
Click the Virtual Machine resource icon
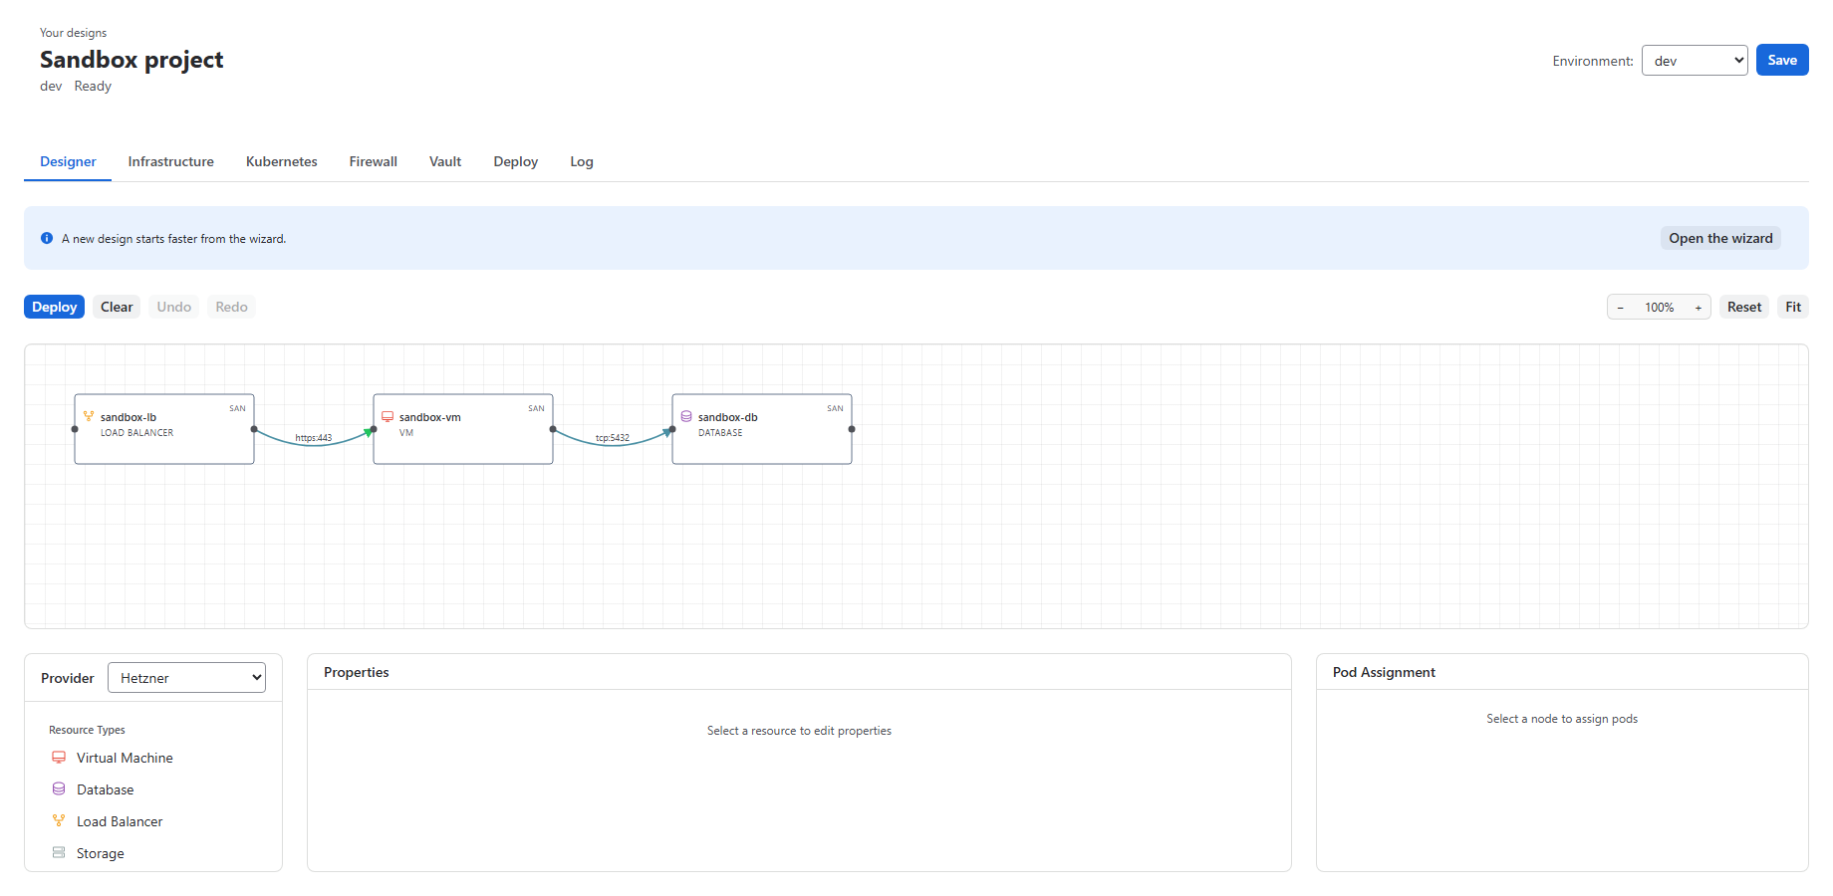coord(59,758)
